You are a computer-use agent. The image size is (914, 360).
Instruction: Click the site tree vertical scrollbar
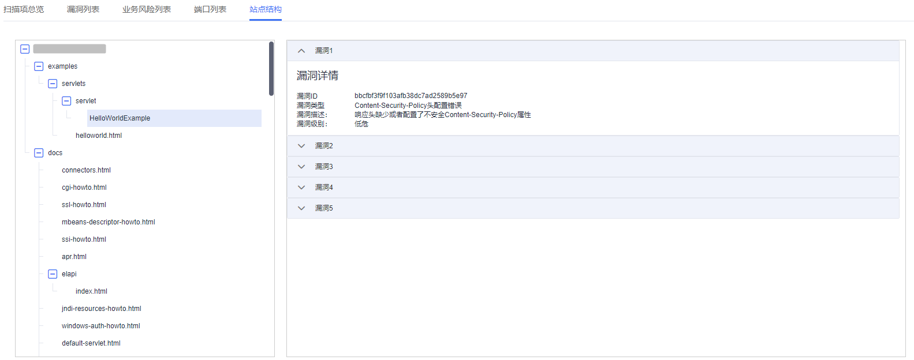(271, 69)
